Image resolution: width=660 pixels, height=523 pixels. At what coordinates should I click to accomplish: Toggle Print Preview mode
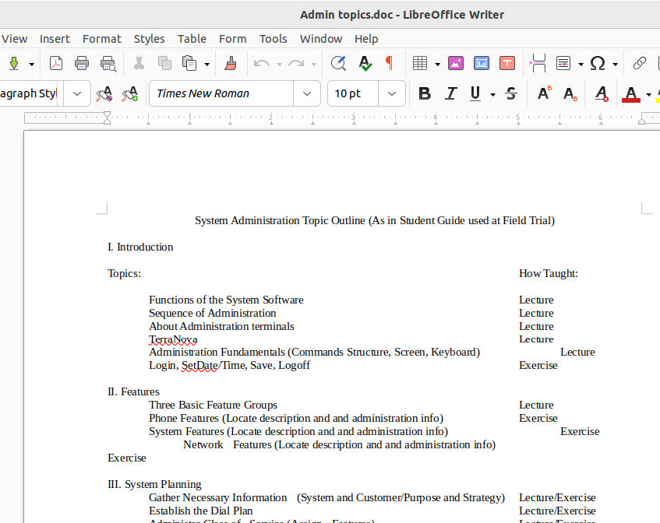(x=108, y=63)
